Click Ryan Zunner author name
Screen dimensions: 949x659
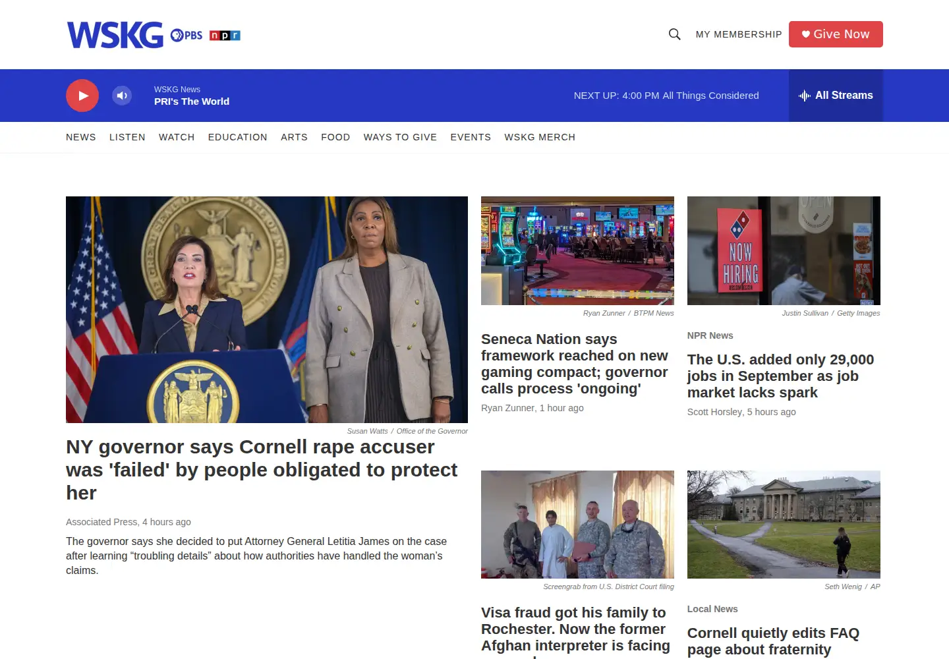click(508, 408)
